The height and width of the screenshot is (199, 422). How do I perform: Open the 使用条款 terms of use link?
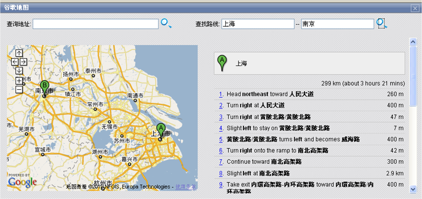click(186, 187)
